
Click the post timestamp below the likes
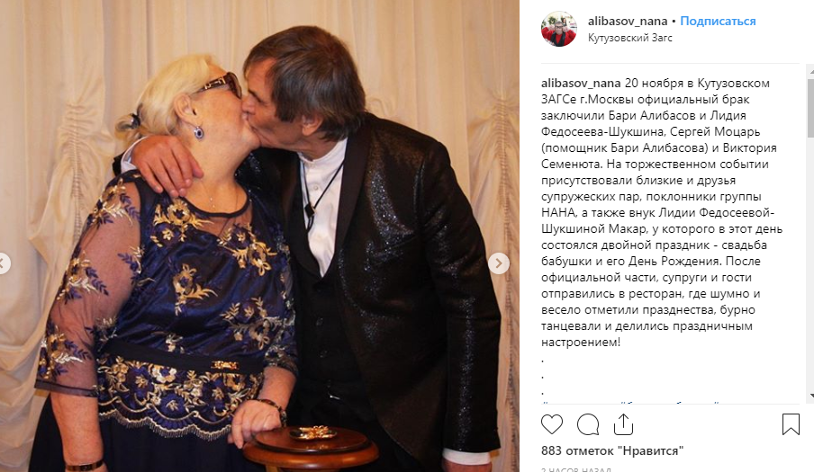[x=576, y=469]
